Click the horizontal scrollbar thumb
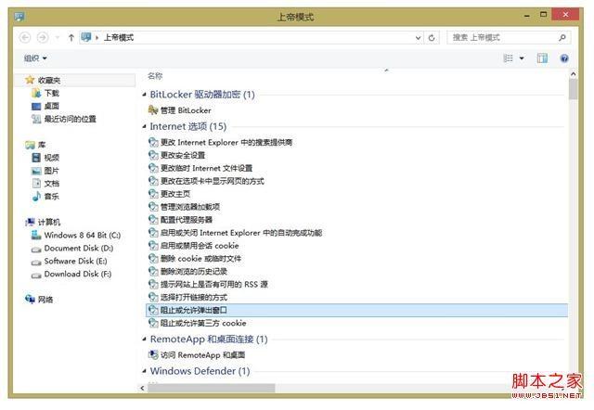The height and width of the screenshot is (410, 594). click(212, 388)
